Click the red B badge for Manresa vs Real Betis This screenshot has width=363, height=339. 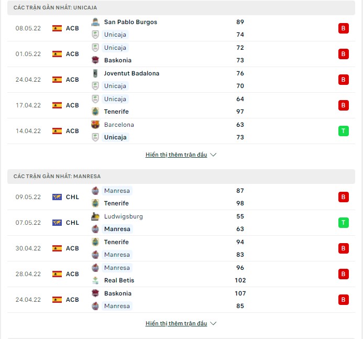343,274
